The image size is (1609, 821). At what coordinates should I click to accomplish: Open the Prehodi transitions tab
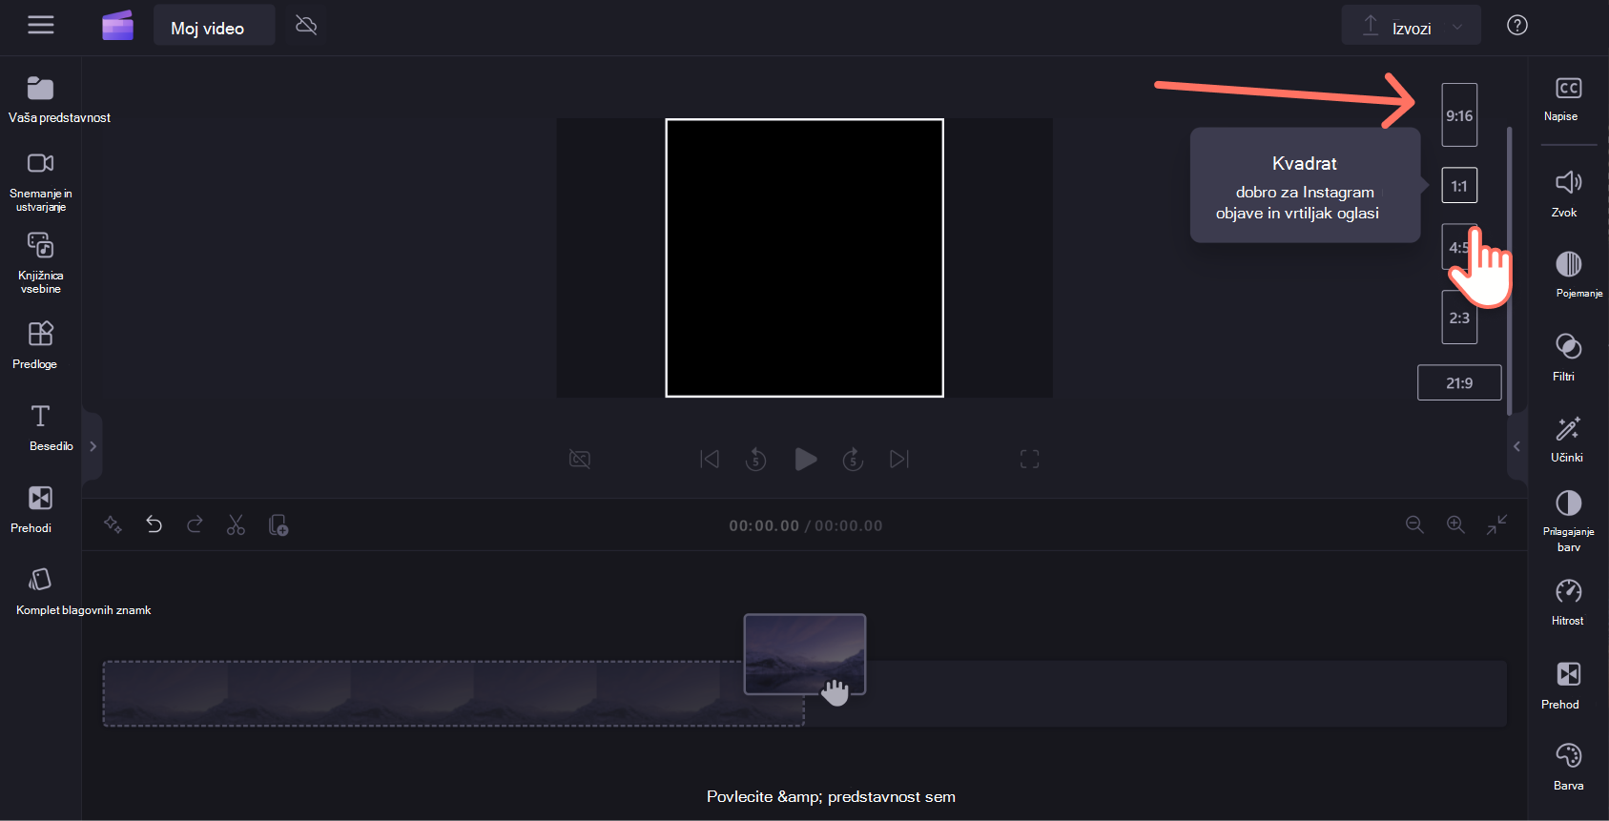click(x=40, y=508)
